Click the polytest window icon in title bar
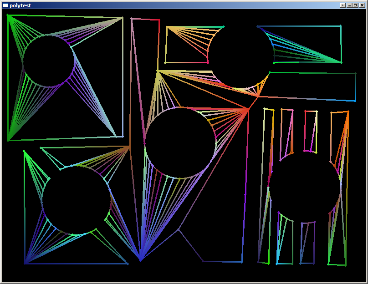Screen dimensions: 368x284 [5, 5]
